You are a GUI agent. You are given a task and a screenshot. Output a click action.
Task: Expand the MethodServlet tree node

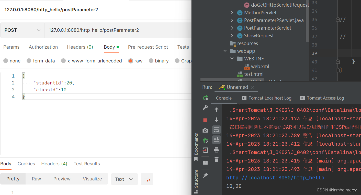[x=232, y=13]
